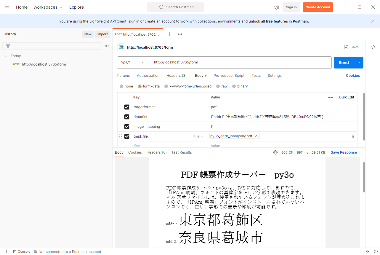Click the Search Postman box
The width and height of the screenshot is (380, 255).
click(175, 7)
